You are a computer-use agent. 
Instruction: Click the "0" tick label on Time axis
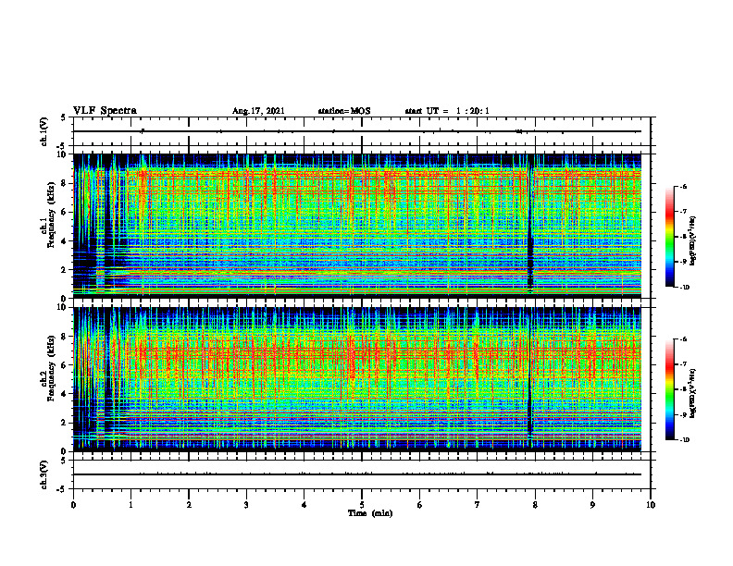pos(73,505)
